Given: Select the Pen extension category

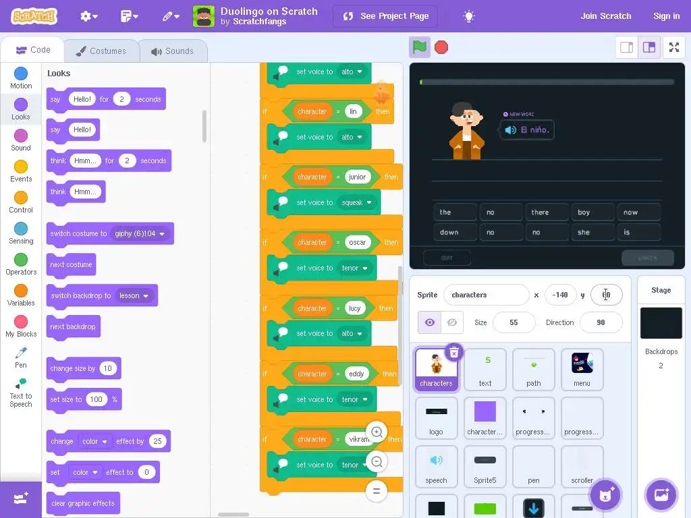Looking at the screenshot, I should (21, 357).
